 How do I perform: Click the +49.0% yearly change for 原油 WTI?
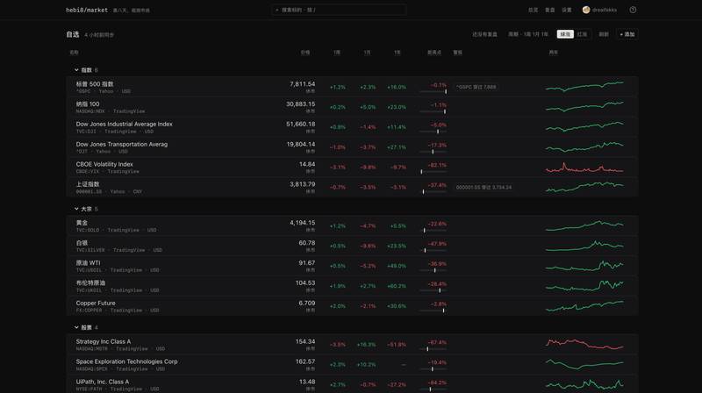click(397, 266)
